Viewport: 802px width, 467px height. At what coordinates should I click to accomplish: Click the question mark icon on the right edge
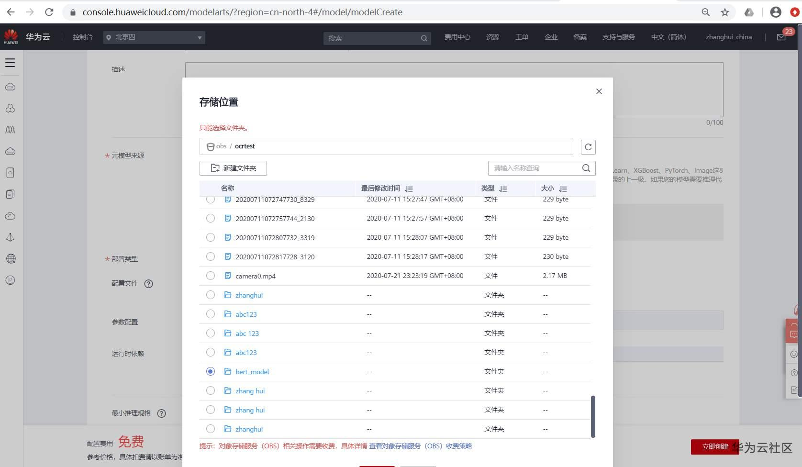tap(794, 373)
